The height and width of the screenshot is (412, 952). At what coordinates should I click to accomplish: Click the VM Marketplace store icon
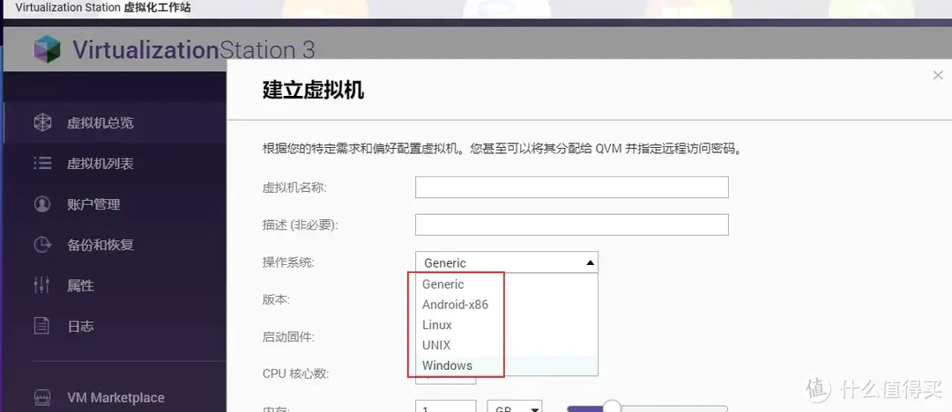[42, 397]
